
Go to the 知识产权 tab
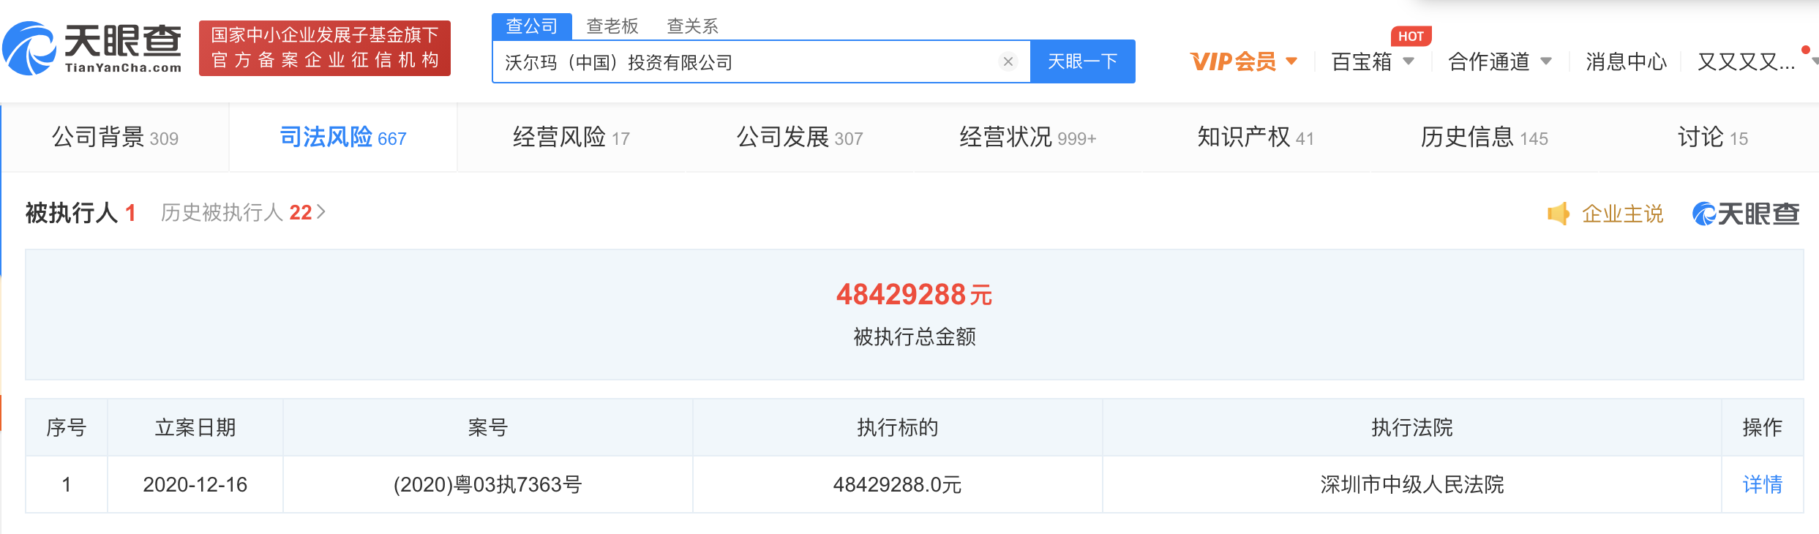coord(1255,138)
